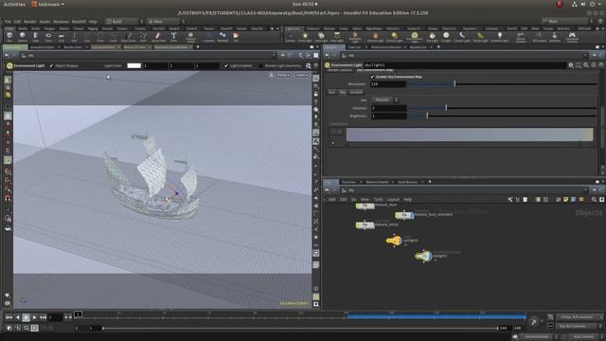Click the sky color ramp gradient
This screenshot has height=341, width=606.
tap(470, 135)
